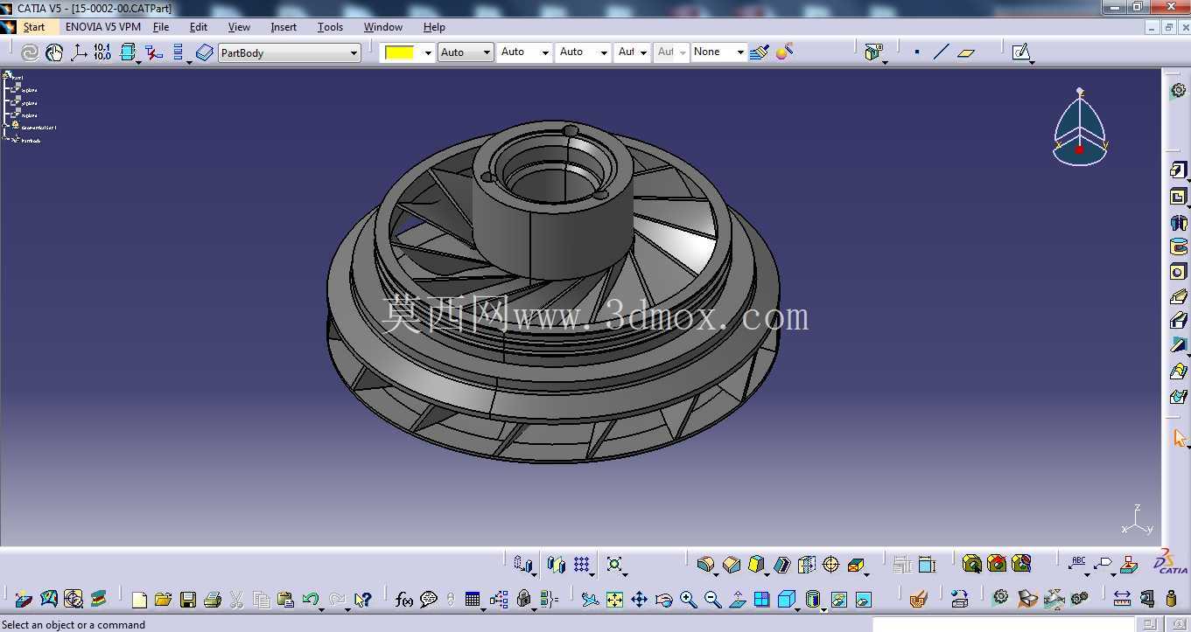1191x632 pixels.
Task: Expand the yellow color dropdown arrow
Action: 428,52
